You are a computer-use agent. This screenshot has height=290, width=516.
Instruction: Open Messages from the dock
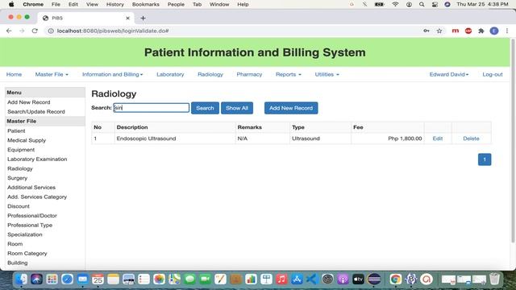coord(190,280)
